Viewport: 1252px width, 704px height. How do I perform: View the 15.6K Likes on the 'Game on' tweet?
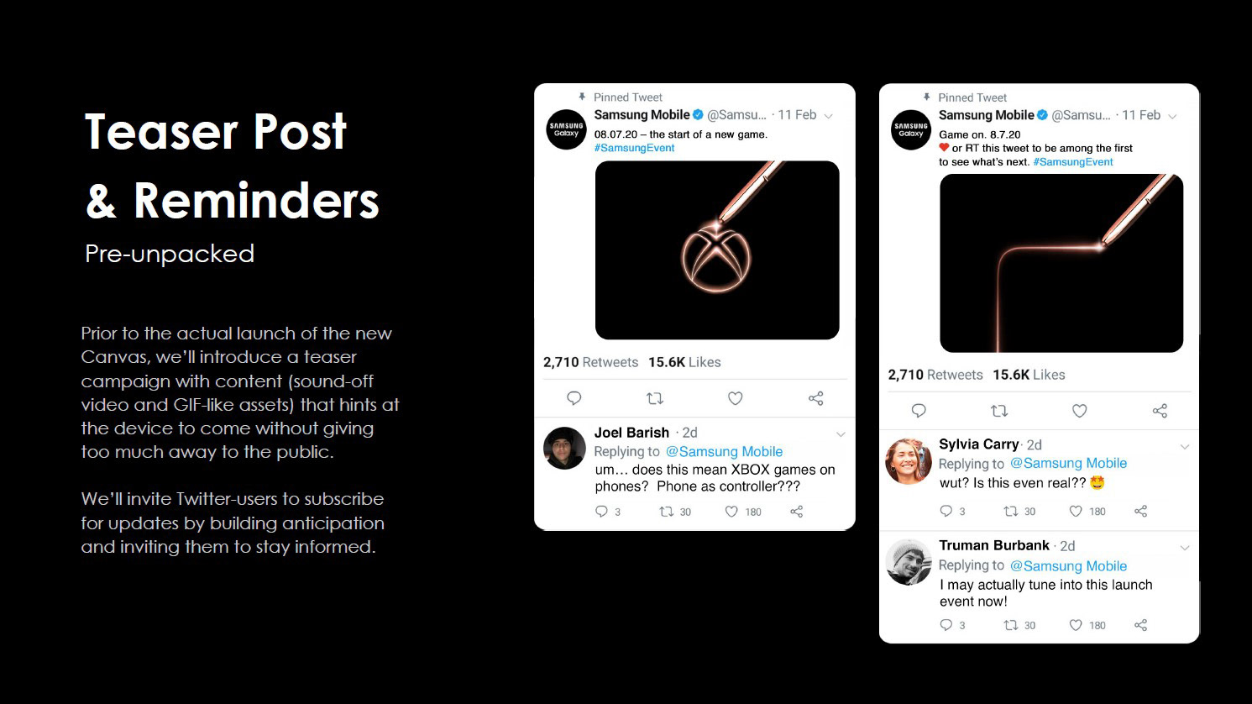(1029, 375)
